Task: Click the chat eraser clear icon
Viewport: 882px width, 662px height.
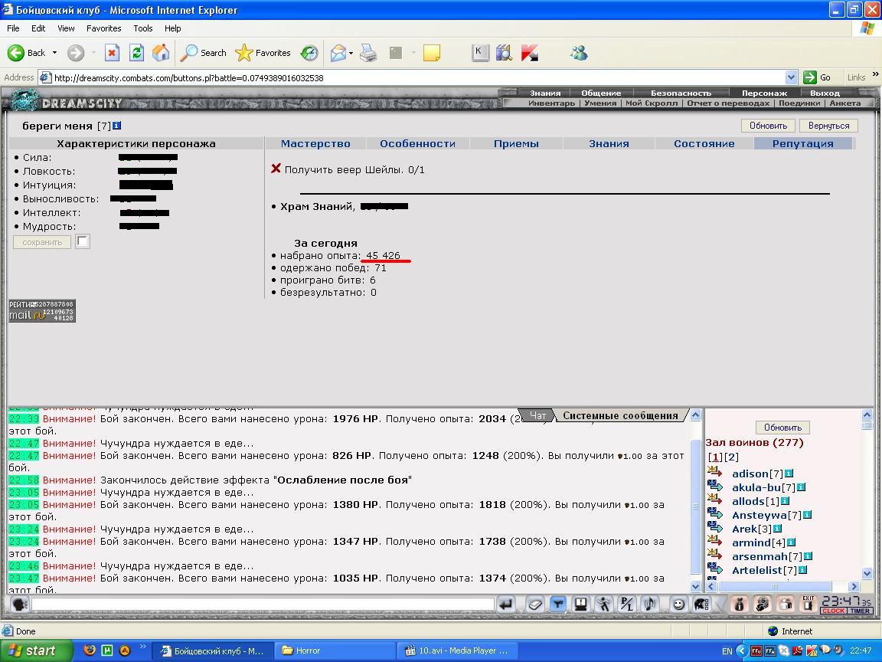Action: click(x=534, y=605)
